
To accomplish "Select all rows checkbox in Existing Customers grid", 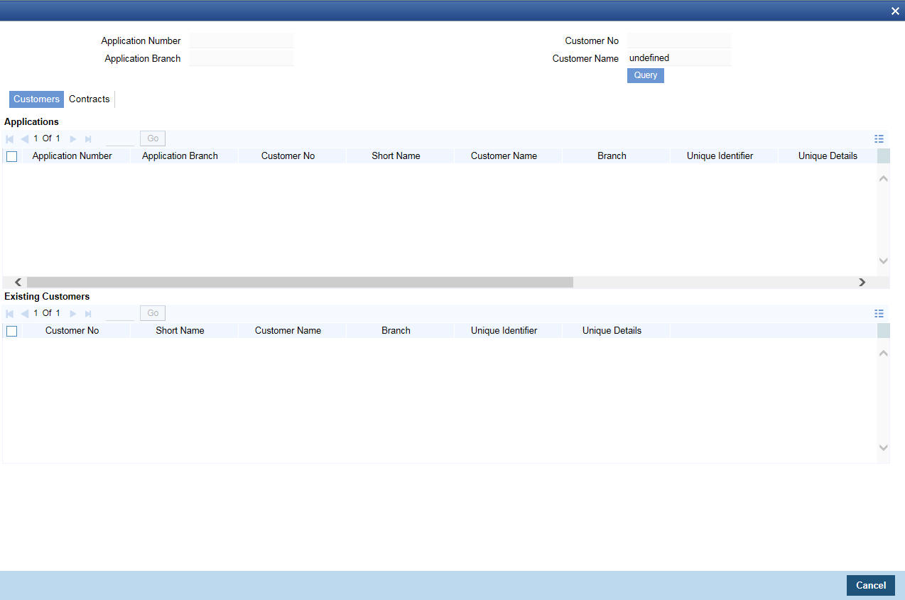I will click(x=11, y=331).
